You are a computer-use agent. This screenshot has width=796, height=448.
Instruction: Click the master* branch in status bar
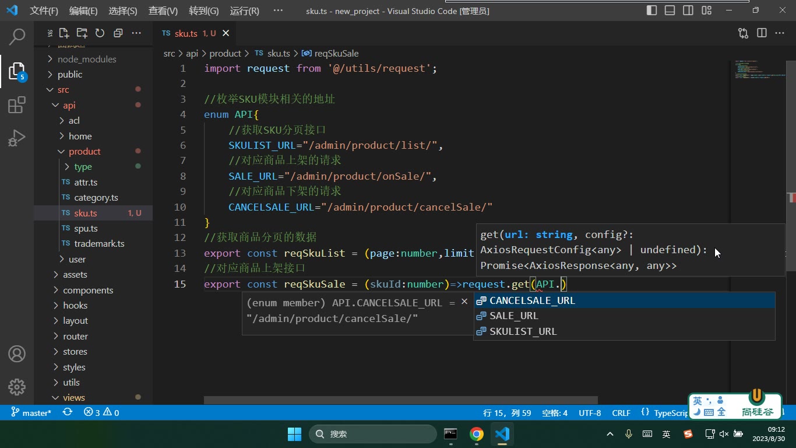tap(31, 412)
